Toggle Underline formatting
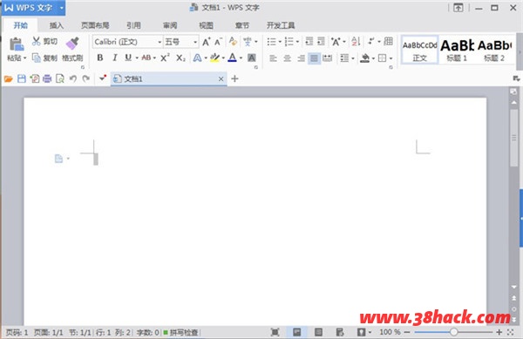The image size is (523, 339). 128,58
